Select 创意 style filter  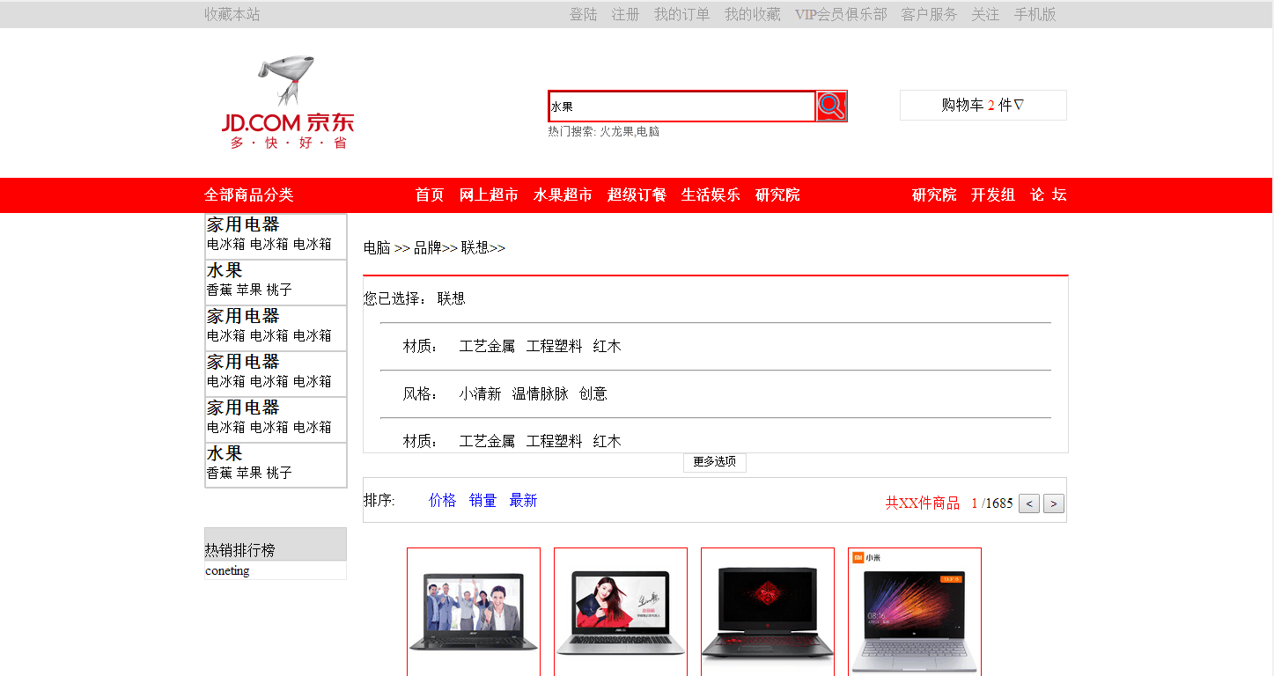tap(593, 393)
